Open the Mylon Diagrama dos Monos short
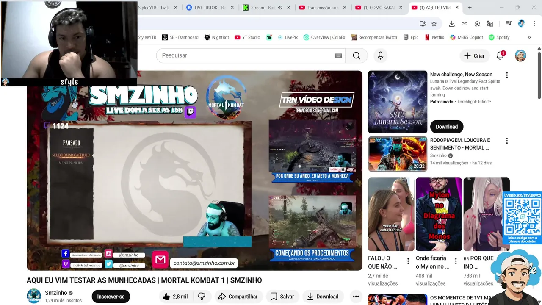 tap(439, 214)
